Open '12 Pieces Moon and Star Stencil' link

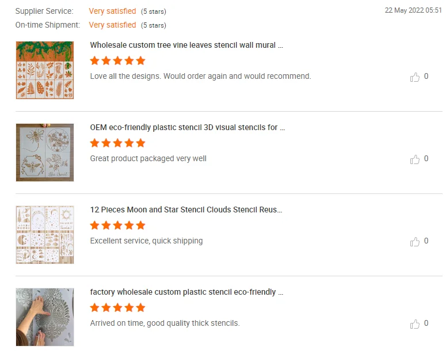tap(186, 210)
